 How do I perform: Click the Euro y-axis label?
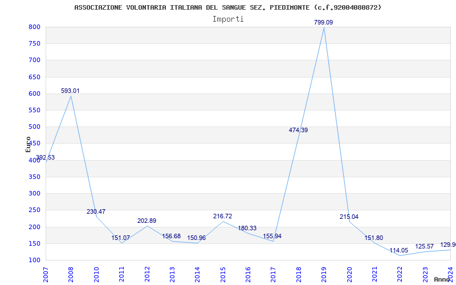(28, 144)
